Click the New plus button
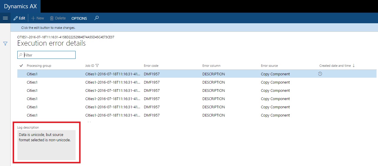This screenshot has width=378, height=166. (x=38, y=18)
